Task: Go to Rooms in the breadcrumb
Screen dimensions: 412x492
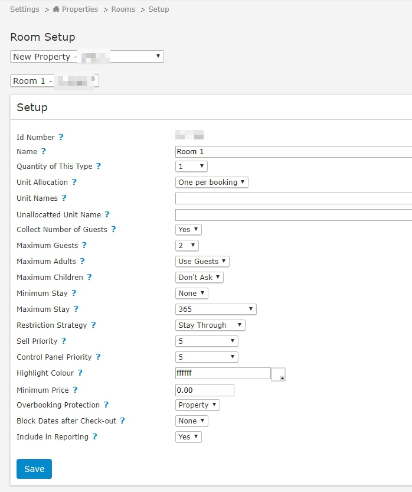Action: pos(123,9)
